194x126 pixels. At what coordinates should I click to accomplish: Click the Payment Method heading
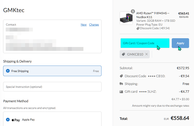point(16,101)
